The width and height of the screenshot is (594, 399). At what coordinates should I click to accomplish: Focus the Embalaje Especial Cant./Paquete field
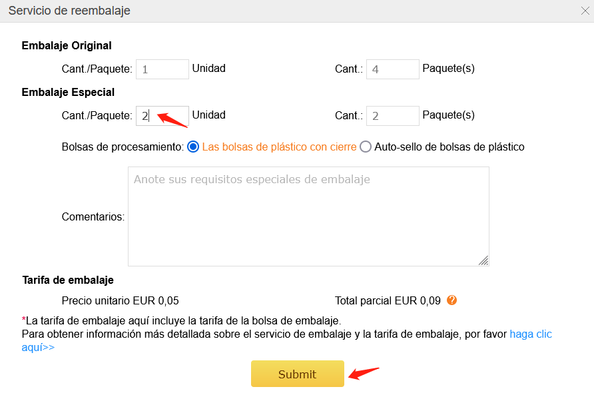(x=162, y=116)
